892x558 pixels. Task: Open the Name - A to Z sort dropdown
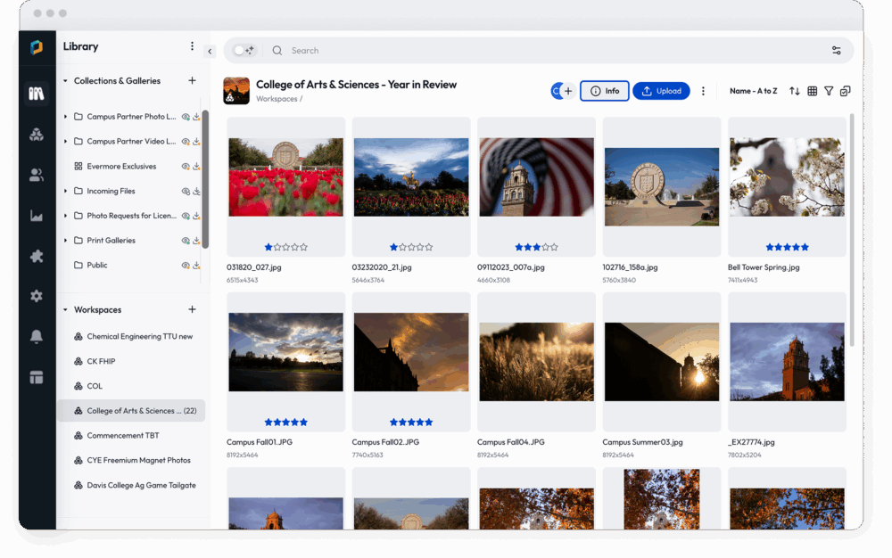point(753,91)
